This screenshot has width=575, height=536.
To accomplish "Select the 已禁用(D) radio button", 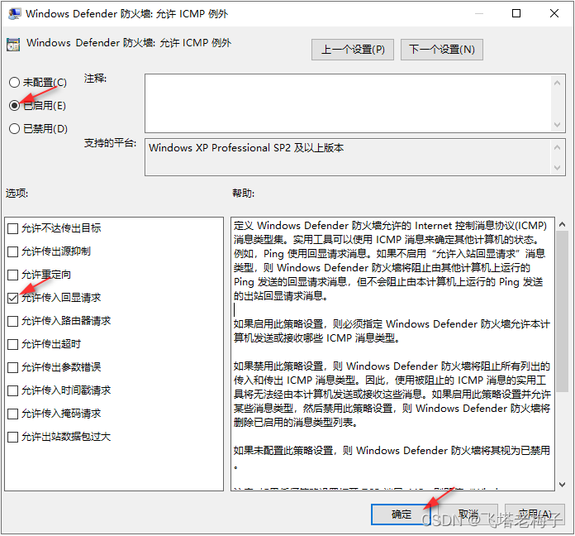I will pos(14,129).
